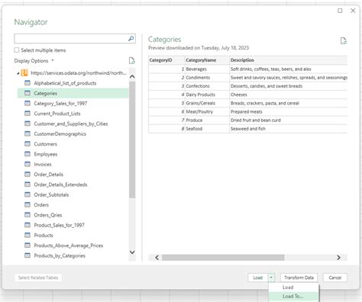This screenshot has height=302, width=362.
Task: Click table icon next to Categories
Action: tap(27, 93)
